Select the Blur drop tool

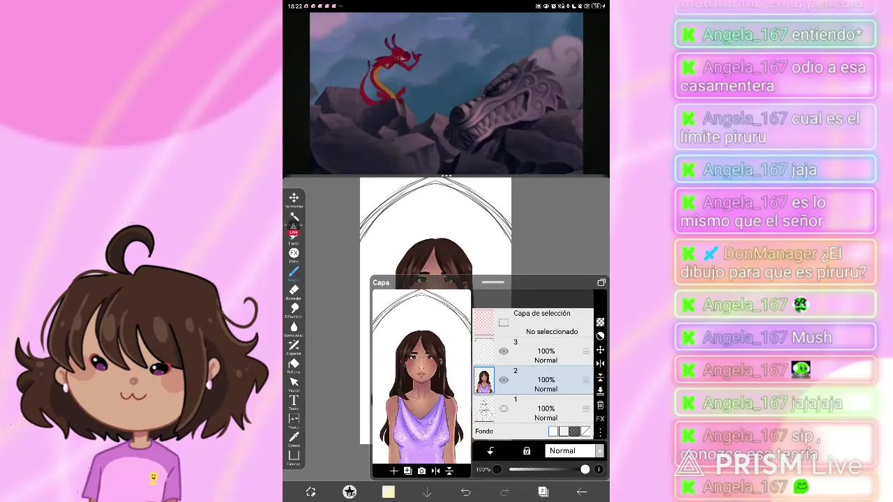[294, 328]
